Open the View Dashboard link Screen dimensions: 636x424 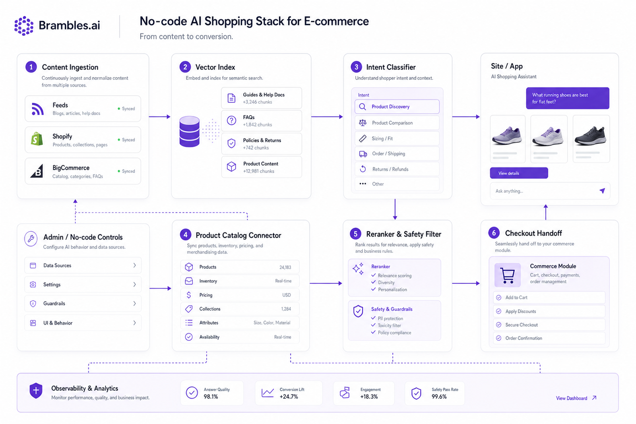tap(576, 398)
